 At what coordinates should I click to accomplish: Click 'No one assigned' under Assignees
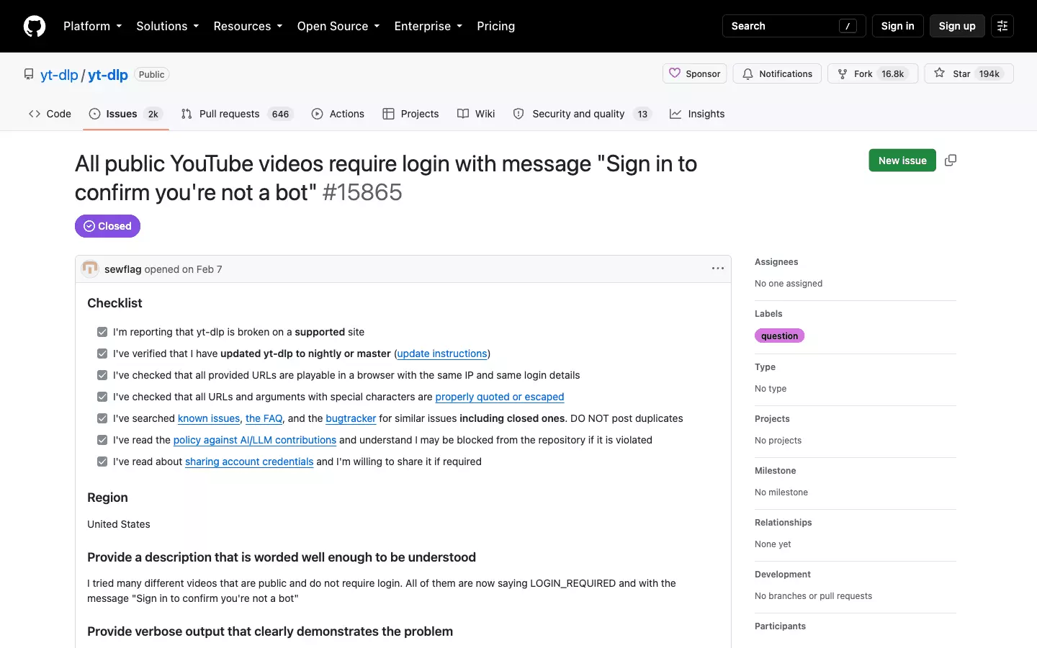[x=789, y=284]
